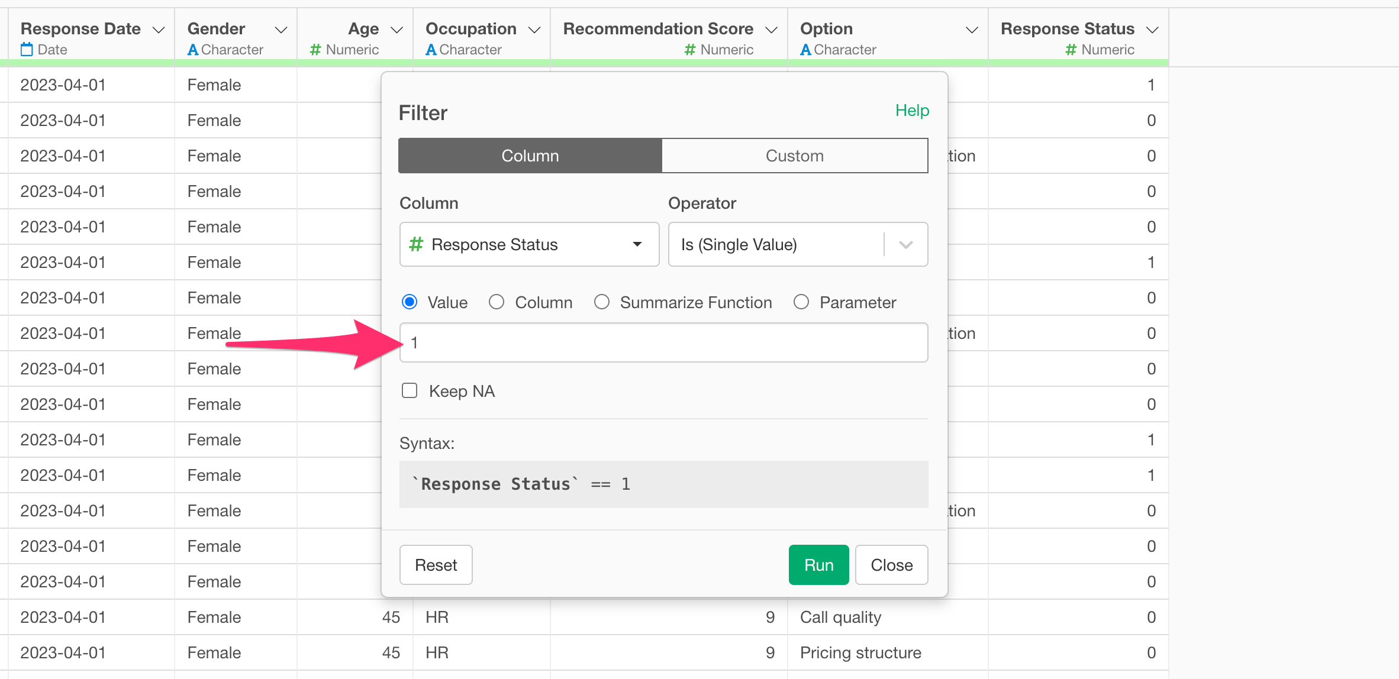Open the Gender column header menu chevron

281,30
